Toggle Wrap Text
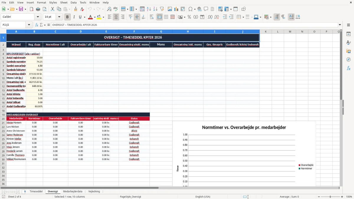 click(152, 17)
